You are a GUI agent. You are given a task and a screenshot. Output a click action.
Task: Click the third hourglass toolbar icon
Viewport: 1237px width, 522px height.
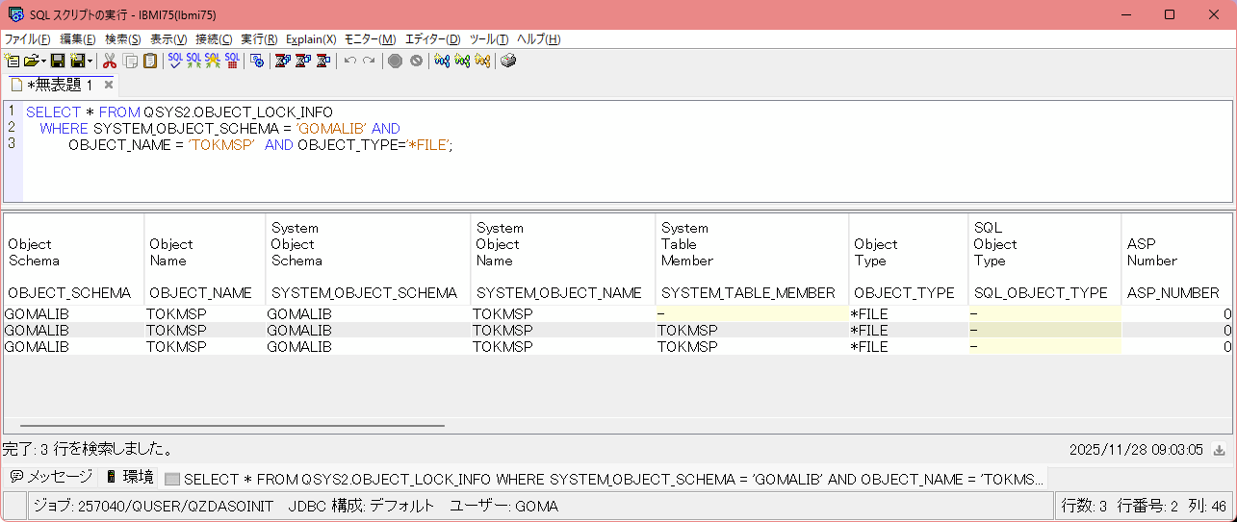[x=323, y=61]
